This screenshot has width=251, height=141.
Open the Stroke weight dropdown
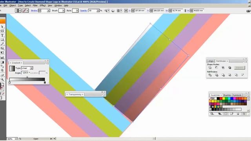(48, 11)
